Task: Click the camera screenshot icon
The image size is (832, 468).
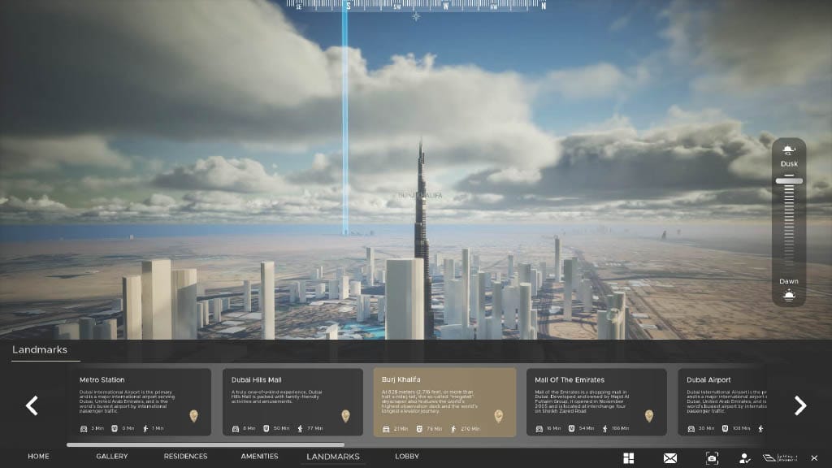Action: click(712, 458)
